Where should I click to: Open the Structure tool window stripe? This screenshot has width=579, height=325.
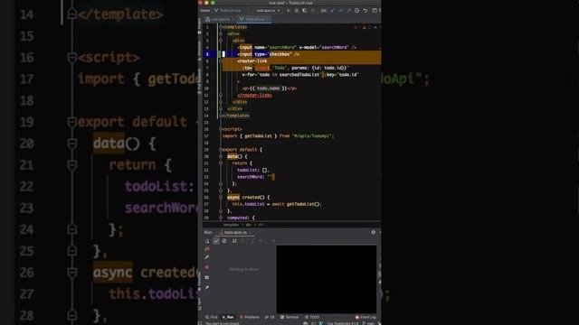200,51
